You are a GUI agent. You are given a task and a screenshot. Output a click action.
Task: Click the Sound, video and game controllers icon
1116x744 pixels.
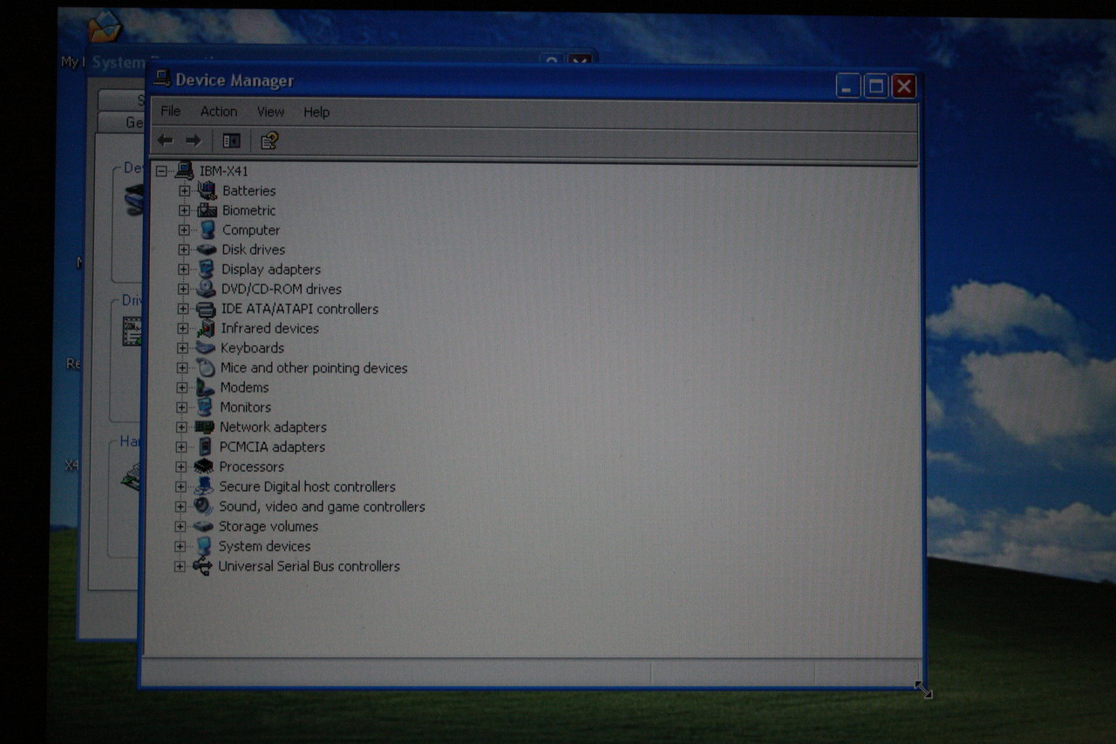[x=204, y=507]
